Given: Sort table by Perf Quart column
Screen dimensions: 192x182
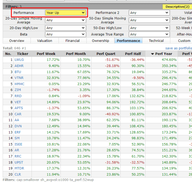Looking at the screenshot, I should (106, 54).
